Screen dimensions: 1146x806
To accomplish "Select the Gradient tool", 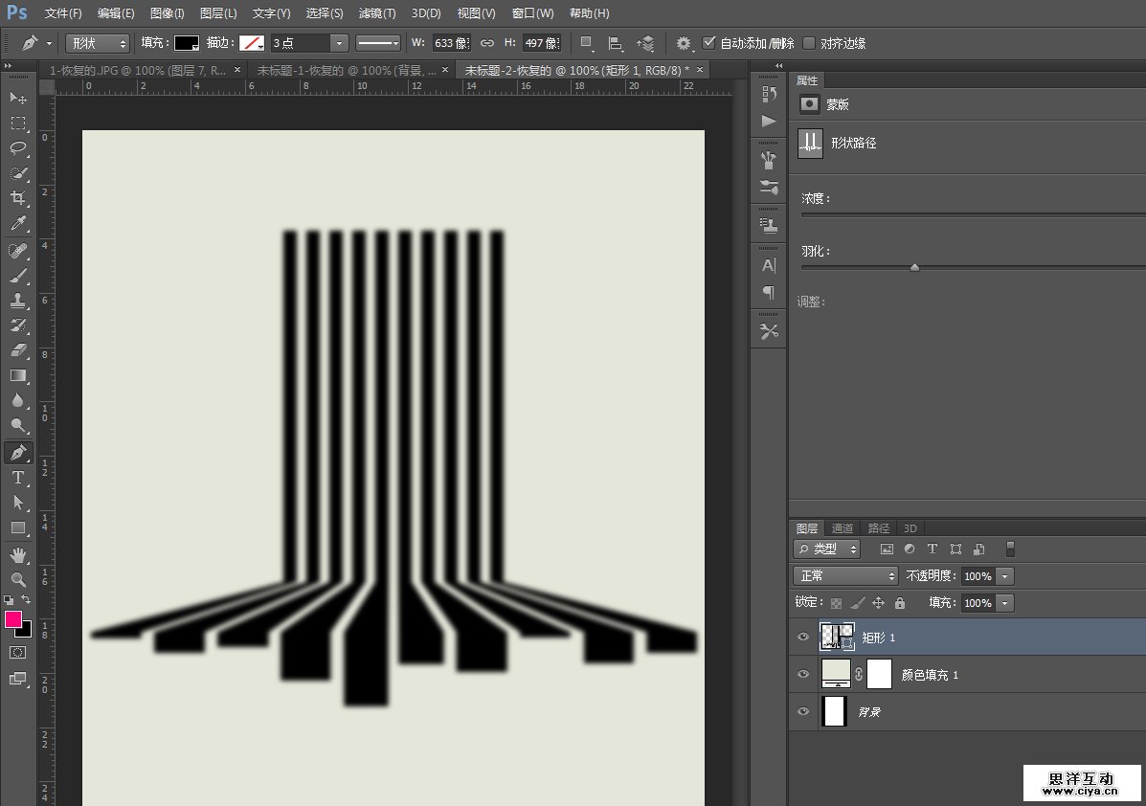I will click(18, 375).
